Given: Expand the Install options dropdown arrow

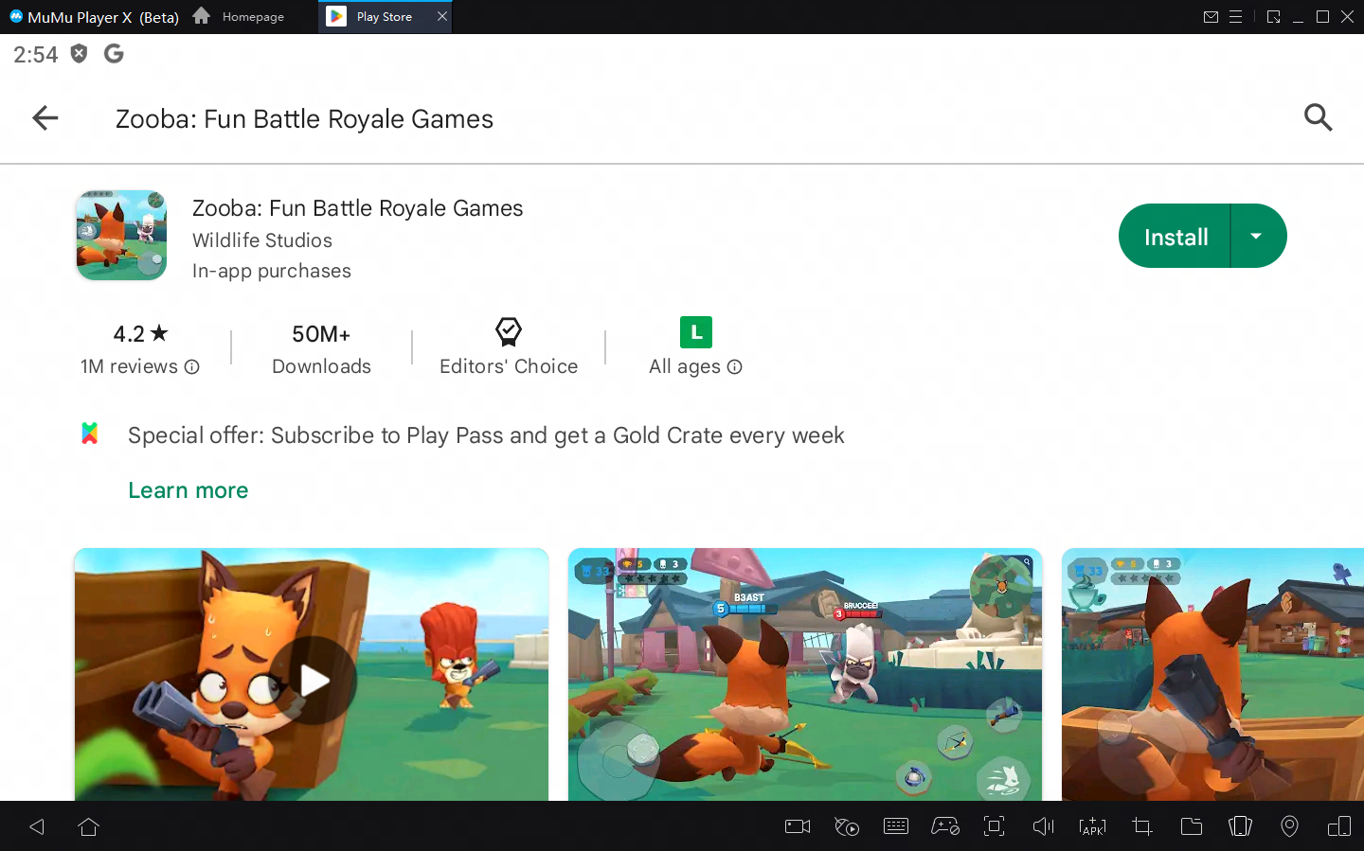Looking at the screenshot, I should [x=1256, y=237].
